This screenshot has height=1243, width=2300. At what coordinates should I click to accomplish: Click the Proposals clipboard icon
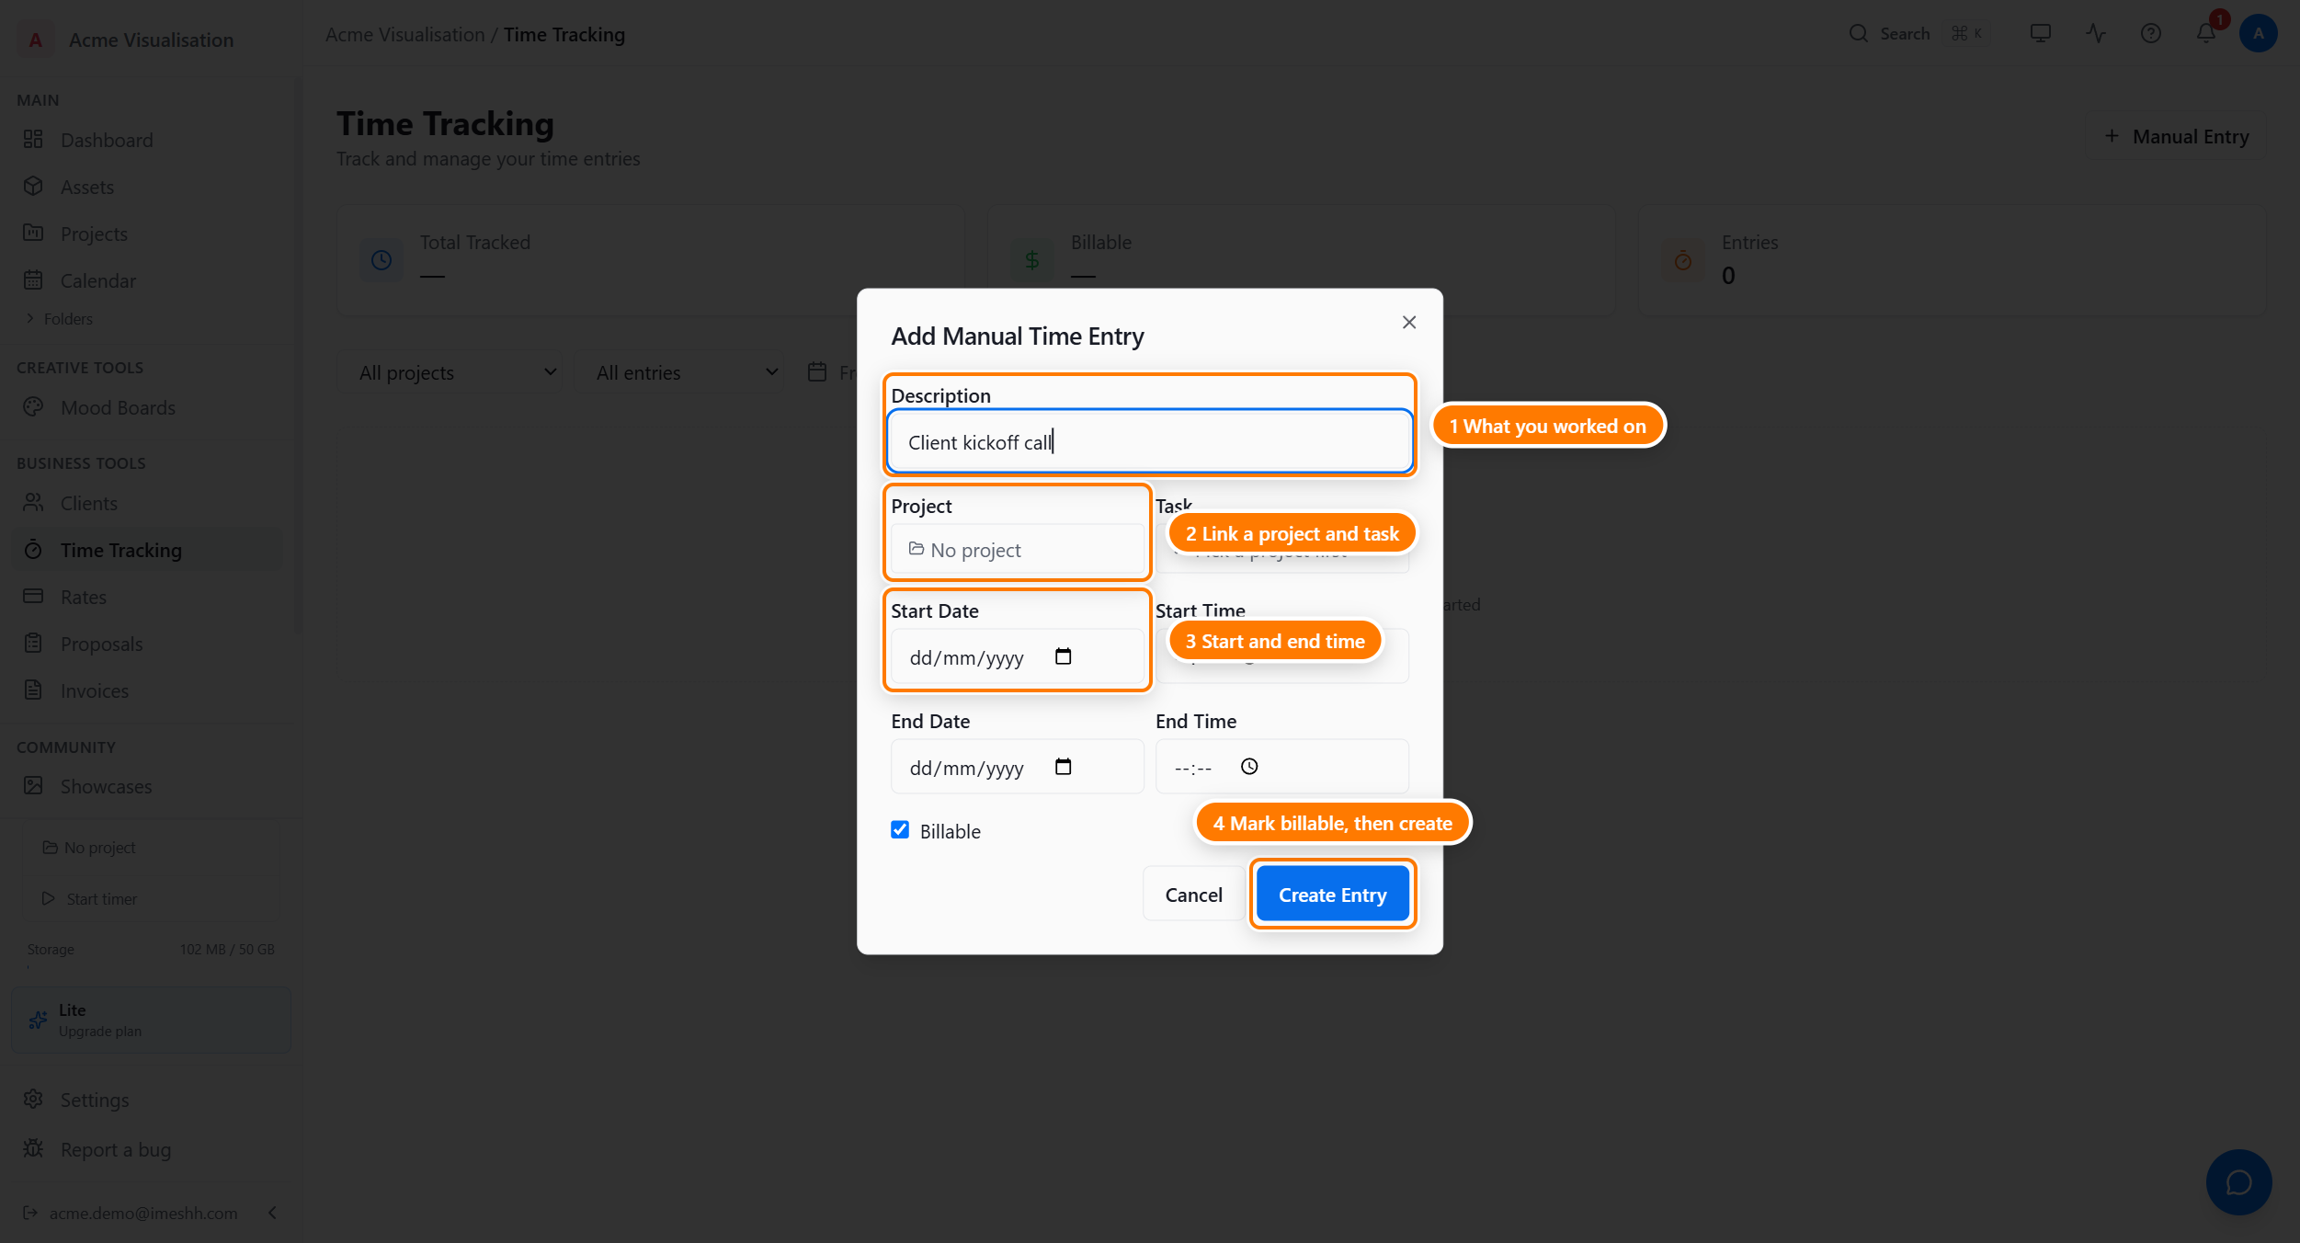(x=33, y=643)
